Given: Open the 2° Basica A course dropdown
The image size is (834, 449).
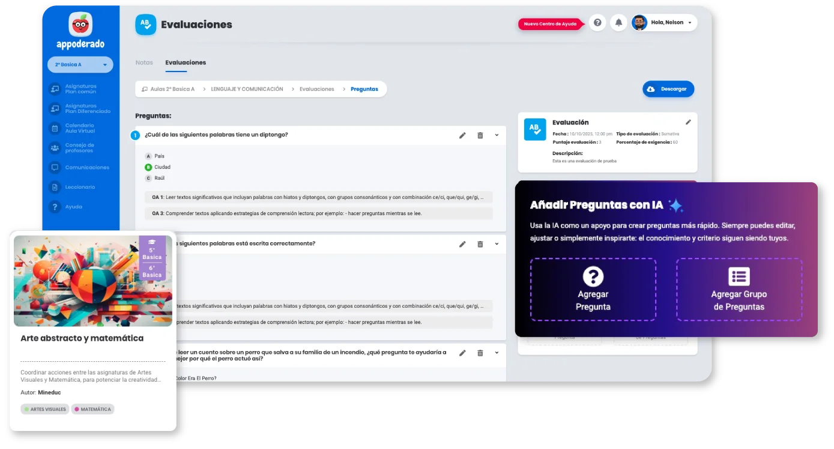Looking at the screenshot, I should (80, 64).
